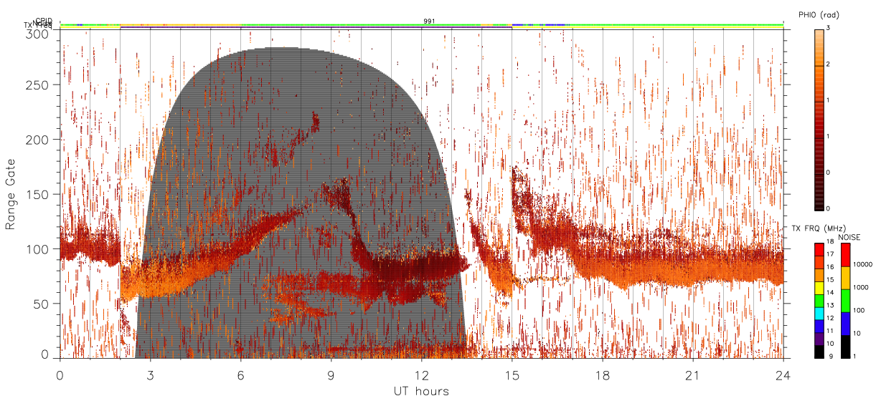Screen dimensions: 881x406
Task: Click the 12 tick on the UT hours axis
Action: point(421,374)
